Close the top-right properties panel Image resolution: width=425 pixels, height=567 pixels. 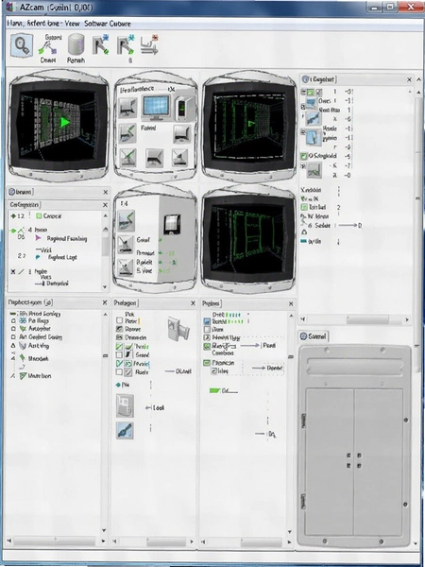pos(410,79)
